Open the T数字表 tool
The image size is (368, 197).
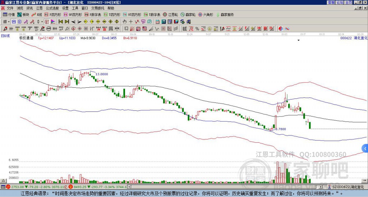(152, 14)
